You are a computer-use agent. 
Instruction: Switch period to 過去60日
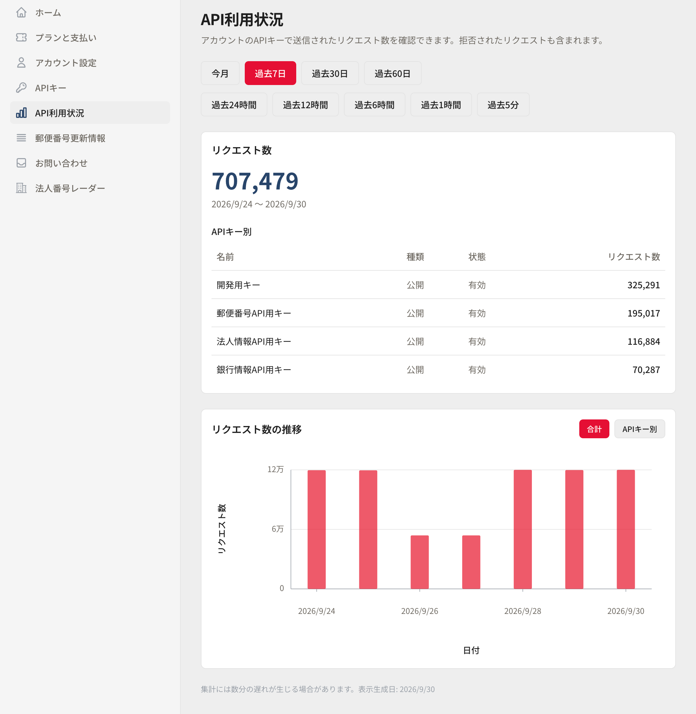click(393, 73)
